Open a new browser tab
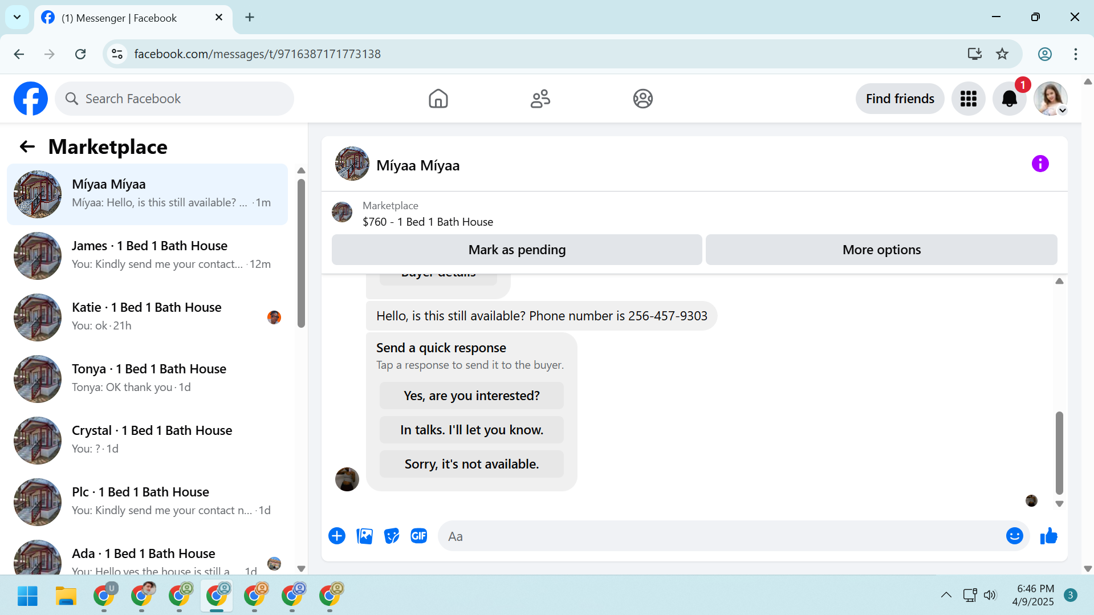The height and width of the screenshot is (615, 1094). 250,18
